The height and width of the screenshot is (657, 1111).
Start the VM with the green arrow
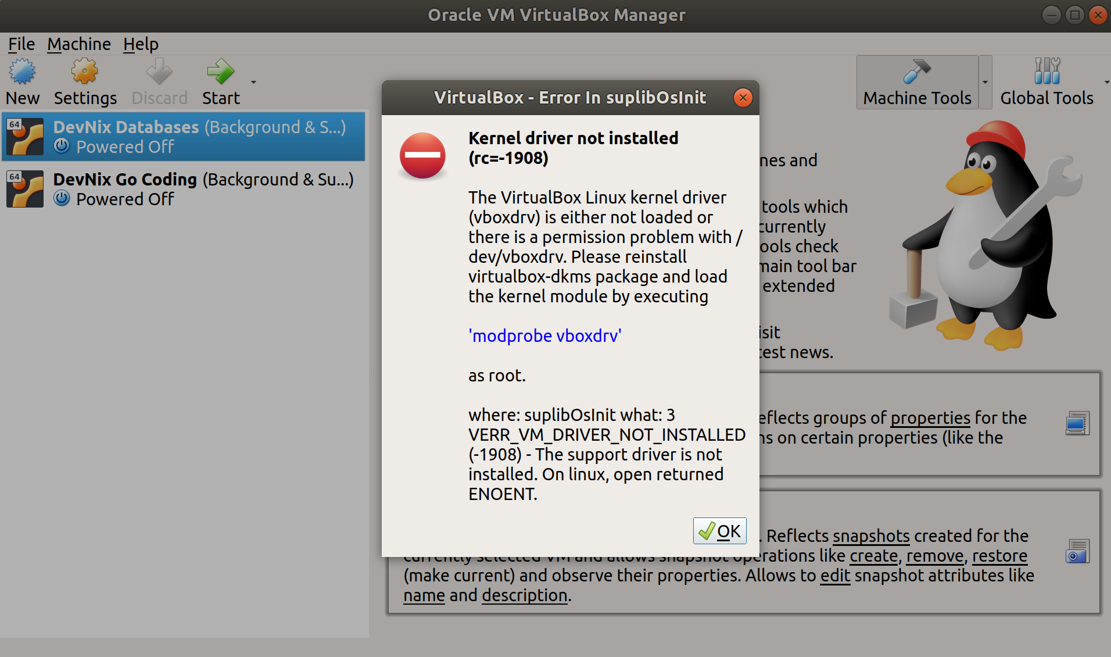pos(221,72)
